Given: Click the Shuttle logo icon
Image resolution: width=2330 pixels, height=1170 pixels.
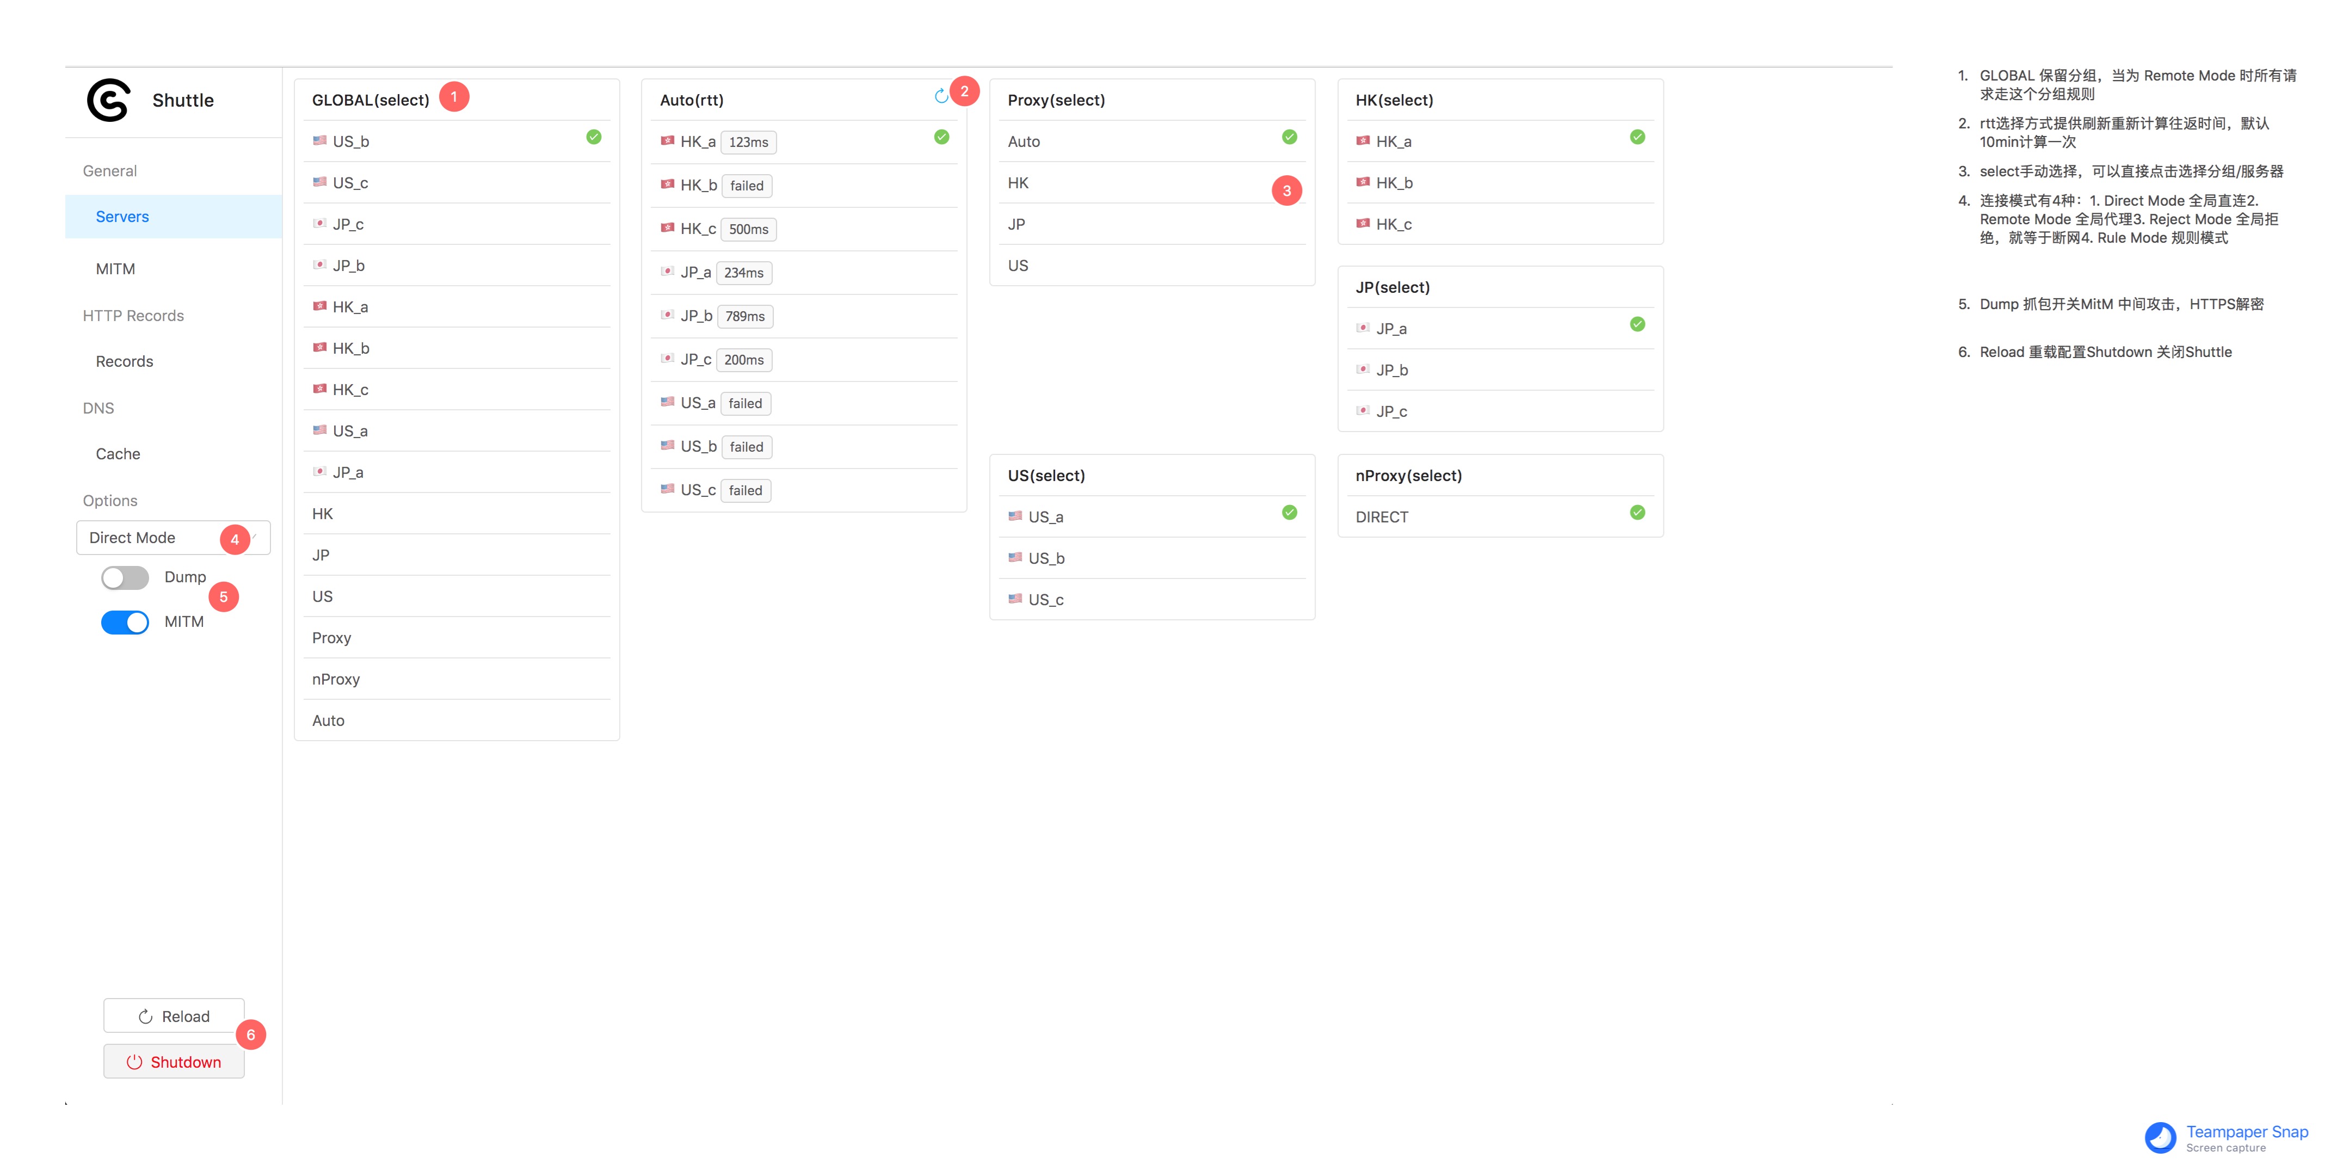Looking at the screenshot, I should coord(108,100).
